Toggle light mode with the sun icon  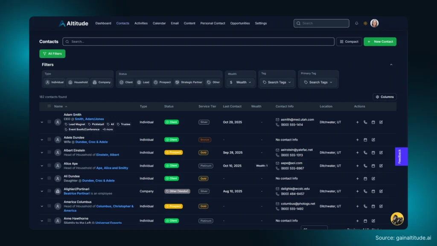click(x=365, y=23)
